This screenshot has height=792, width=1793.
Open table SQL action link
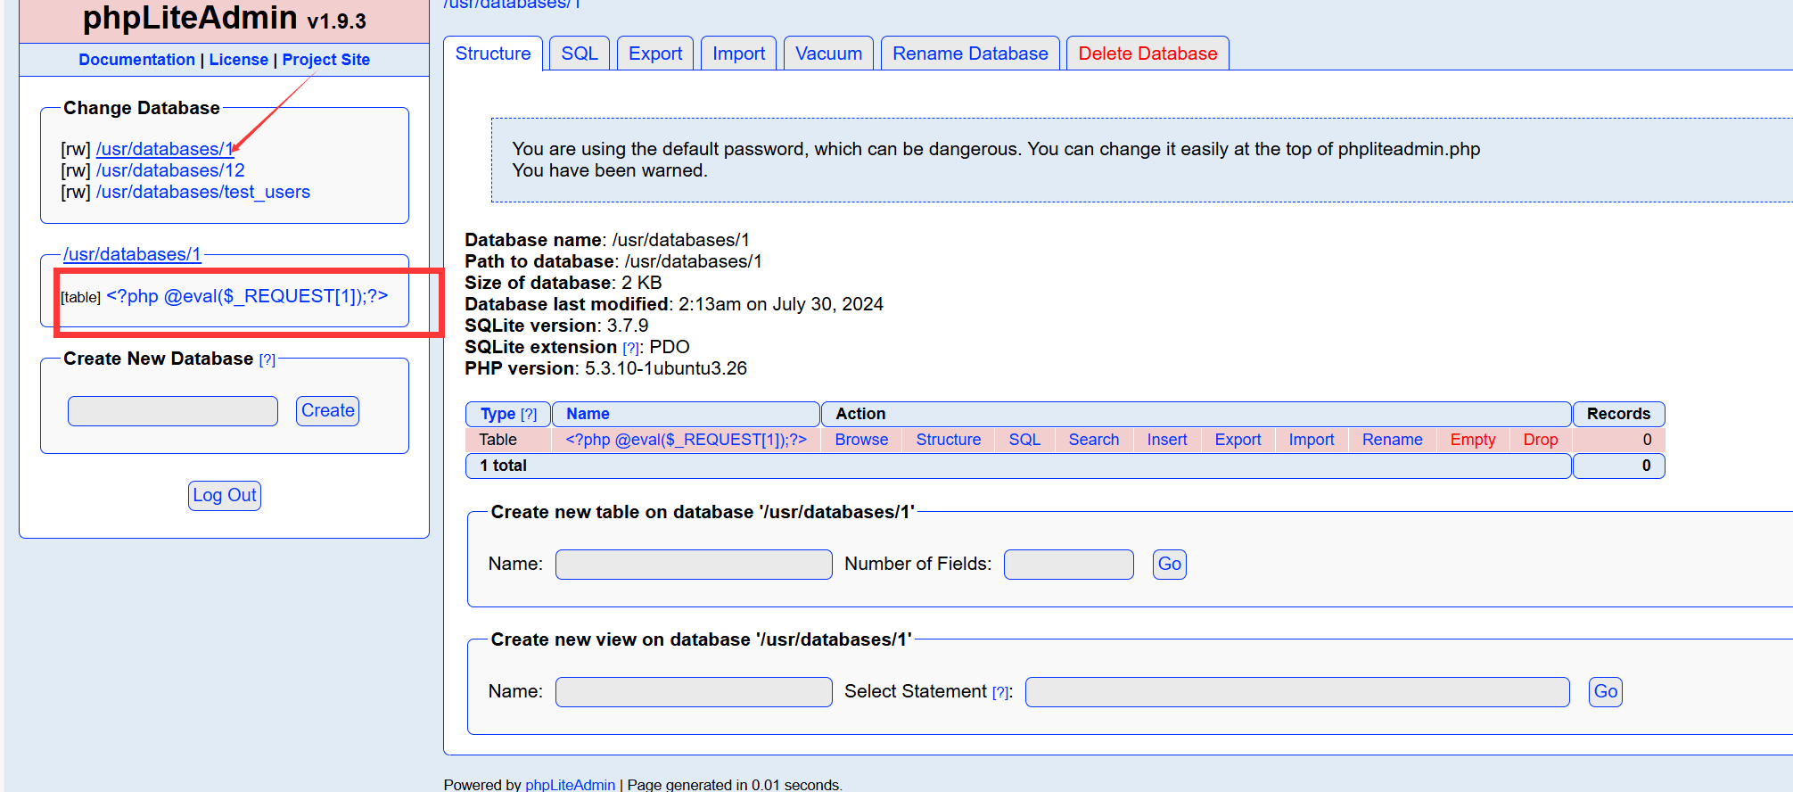1024,440
